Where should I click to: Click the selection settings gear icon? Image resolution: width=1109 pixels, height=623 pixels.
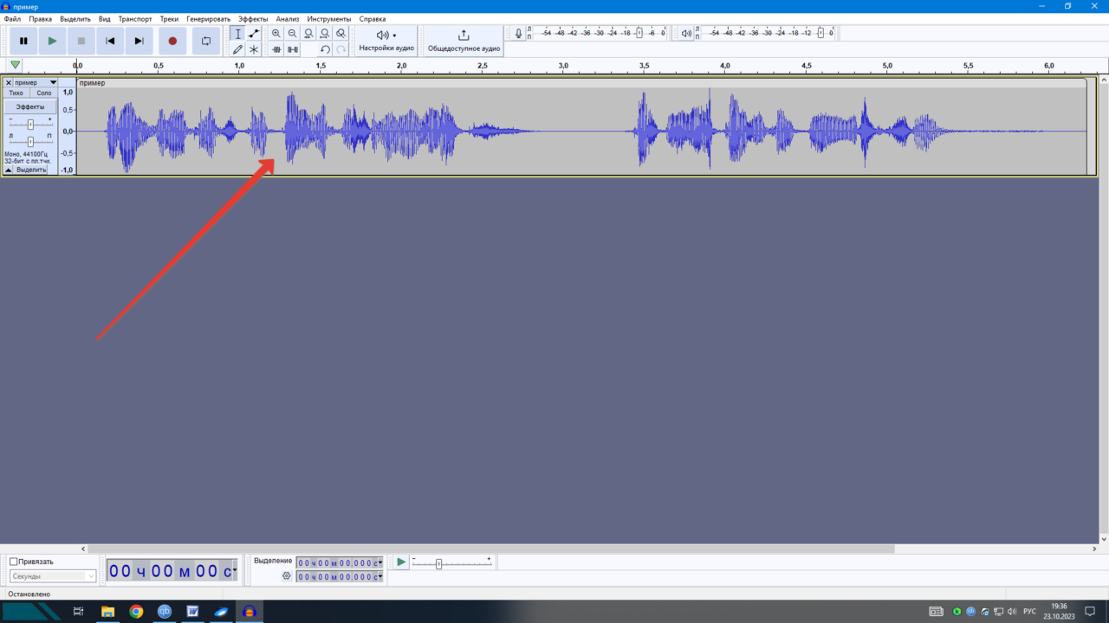[287, 576]
